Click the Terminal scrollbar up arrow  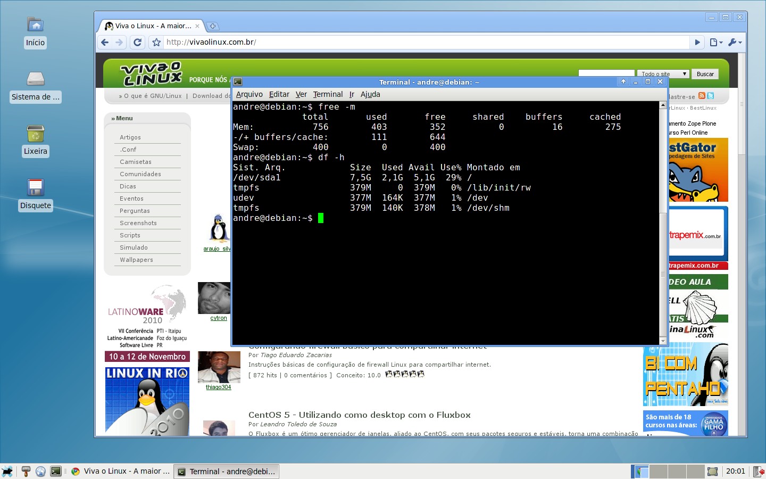click(663, 105)
